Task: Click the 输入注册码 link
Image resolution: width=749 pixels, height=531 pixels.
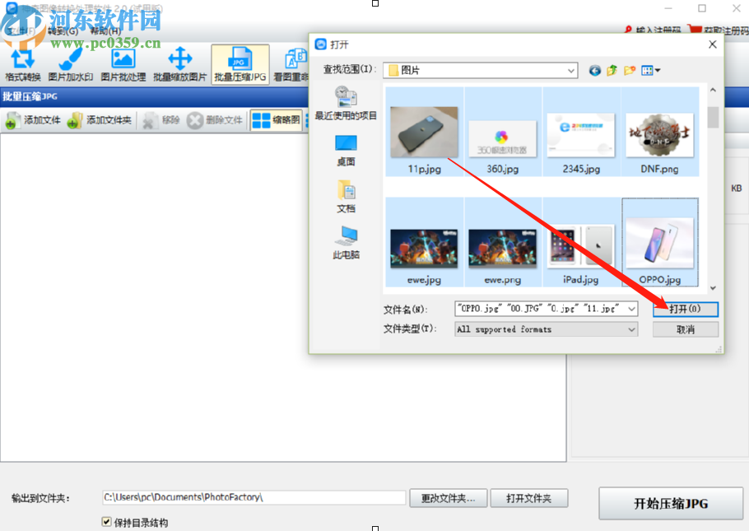Action: (x=653, y=30)
